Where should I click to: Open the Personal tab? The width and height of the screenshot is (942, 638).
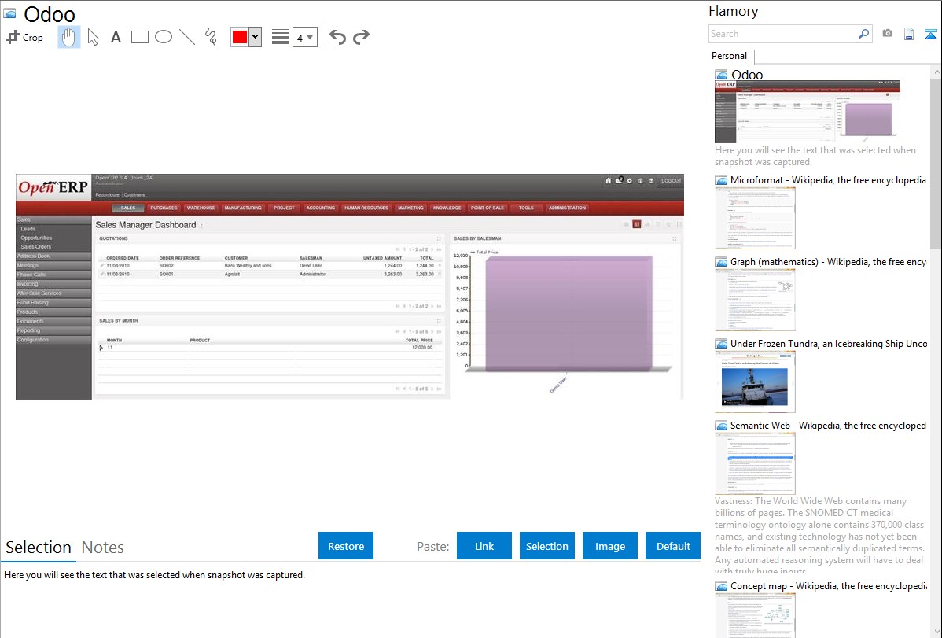tap(729, 56)
